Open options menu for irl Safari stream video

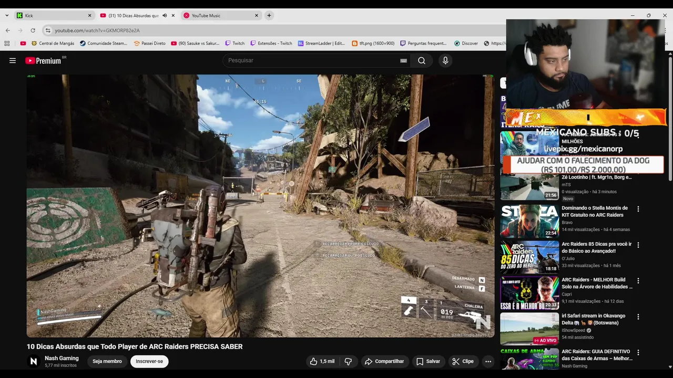pyautogui.click(x=638, y=317)
